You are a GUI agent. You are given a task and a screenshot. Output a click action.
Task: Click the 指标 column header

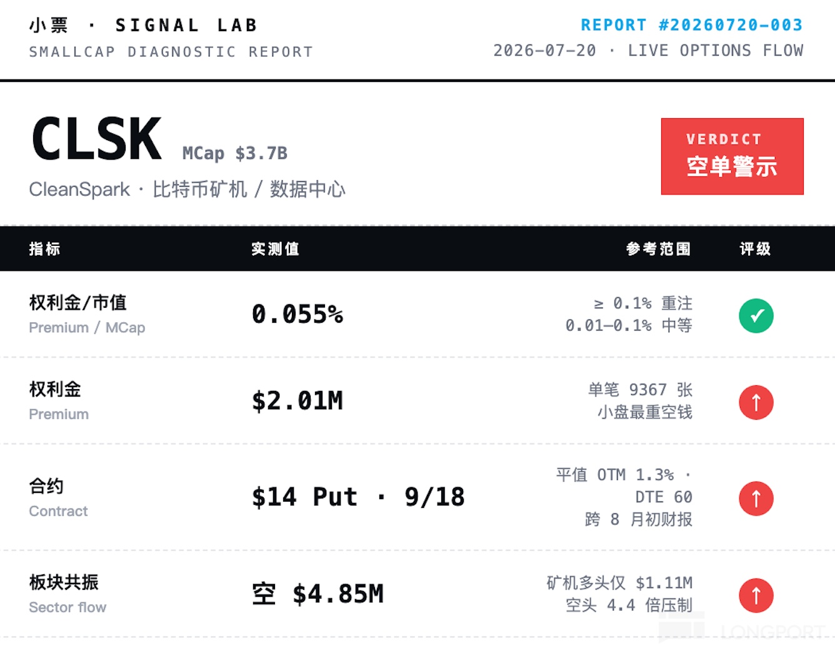coord(45,249)
